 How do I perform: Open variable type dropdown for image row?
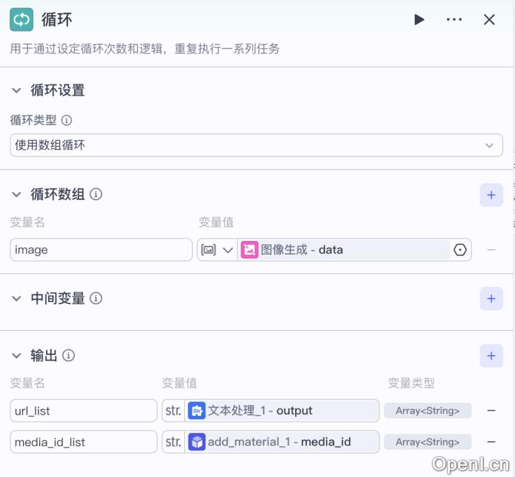pyautogui.click(x=228, y=250)
